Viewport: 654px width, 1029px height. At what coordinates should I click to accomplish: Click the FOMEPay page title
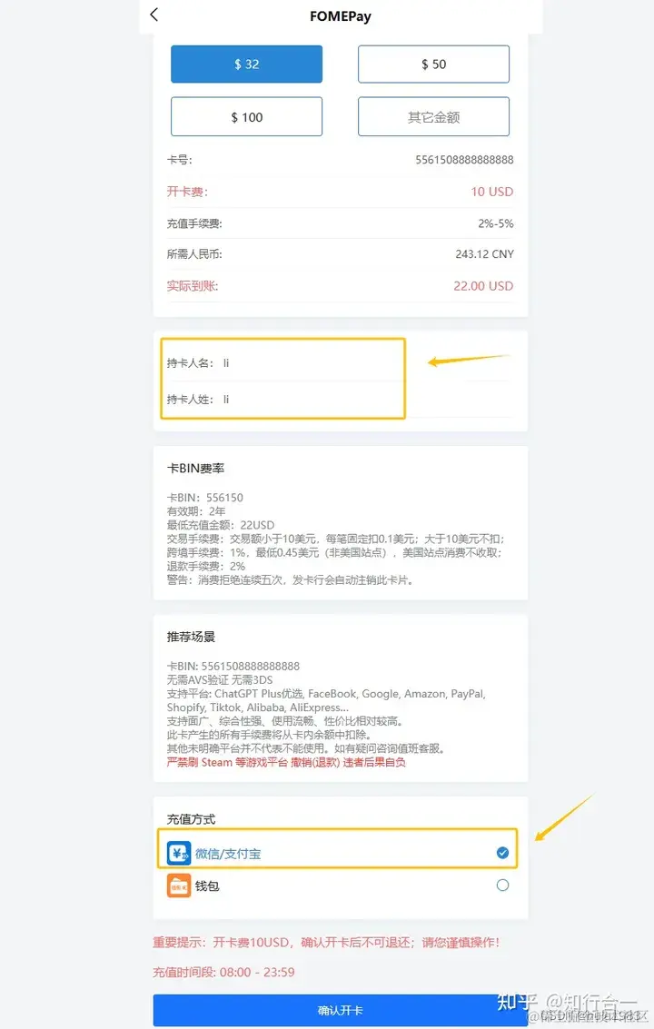[340, 16]
